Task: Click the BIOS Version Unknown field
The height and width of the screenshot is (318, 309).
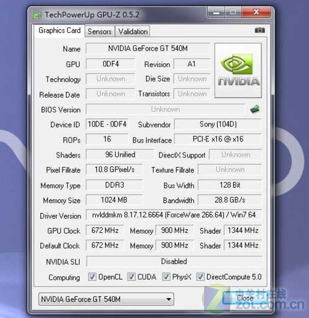Action: pos(166,109)
